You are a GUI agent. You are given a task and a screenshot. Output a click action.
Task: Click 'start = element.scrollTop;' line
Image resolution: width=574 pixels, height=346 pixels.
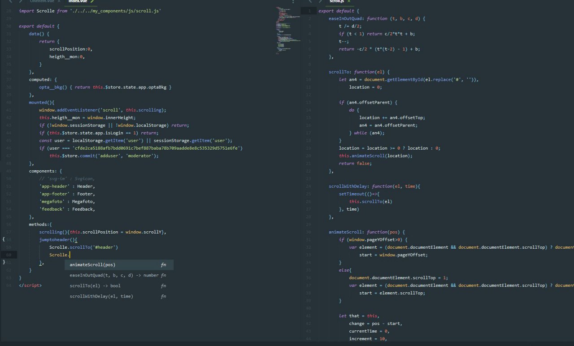click(x=392, y=293)
